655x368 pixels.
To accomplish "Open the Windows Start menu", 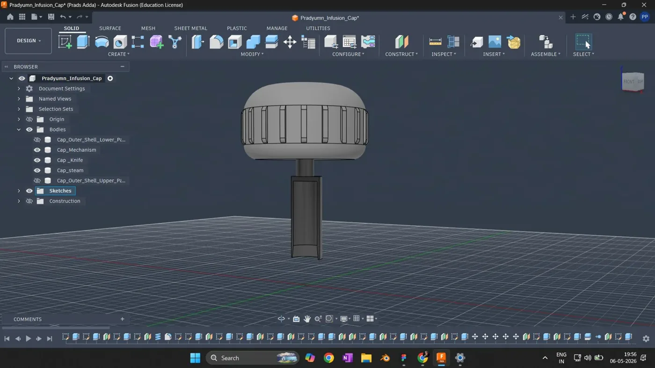I will (x=195, y=358).
